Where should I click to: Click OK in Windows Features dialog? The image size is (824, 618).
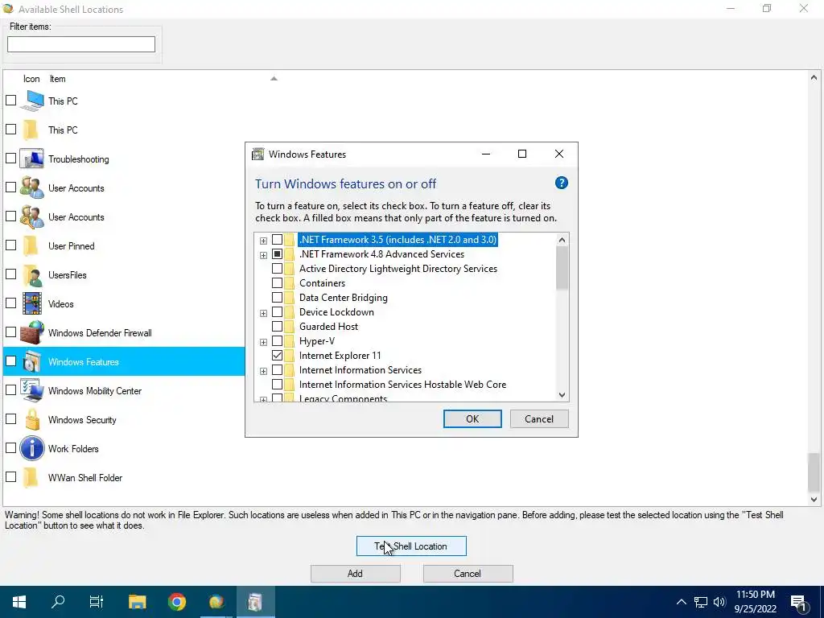pos(472,418)
